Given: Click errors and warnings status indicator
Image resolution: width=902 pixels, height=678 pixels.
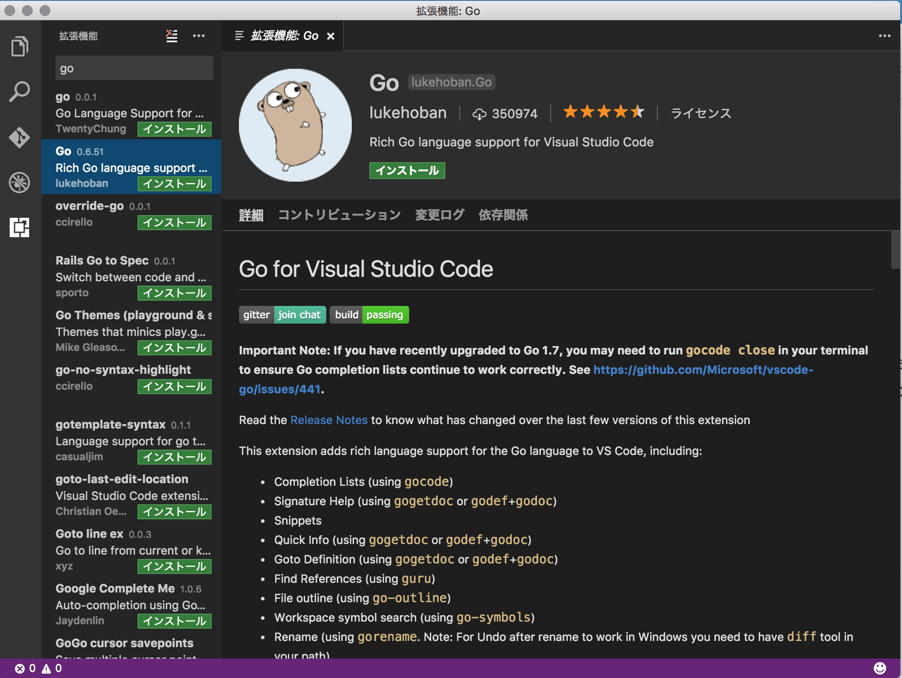Looking at the screenshot, I should (38, 668).
